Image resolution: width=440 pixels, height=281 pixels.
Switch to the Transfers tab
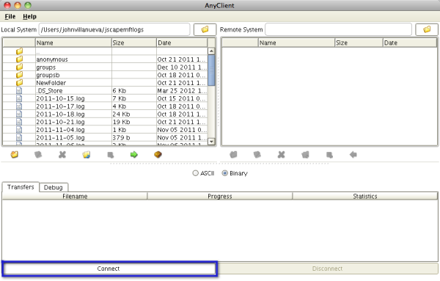coord(21,187)
